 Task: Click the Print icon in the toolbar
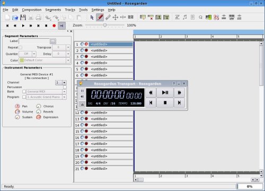pyautogui.click(x=38, y=18)
